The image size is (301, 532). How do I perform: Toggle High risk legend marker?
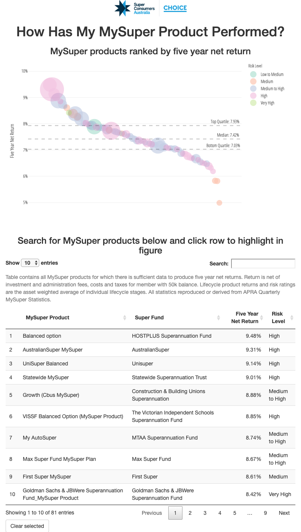(x=253, y=96)
